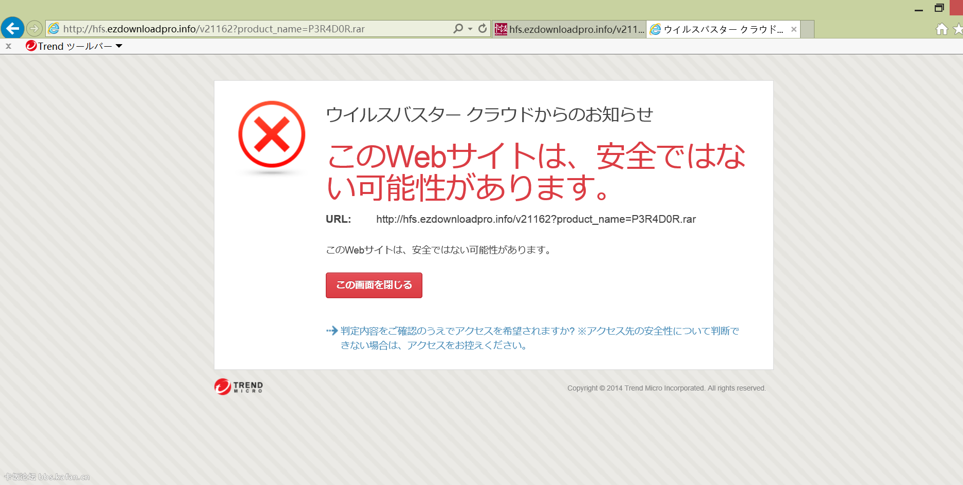963x485 pixels.
Task: Open the address bar autocomplete dropdown arrow
Action: (470, 29)
